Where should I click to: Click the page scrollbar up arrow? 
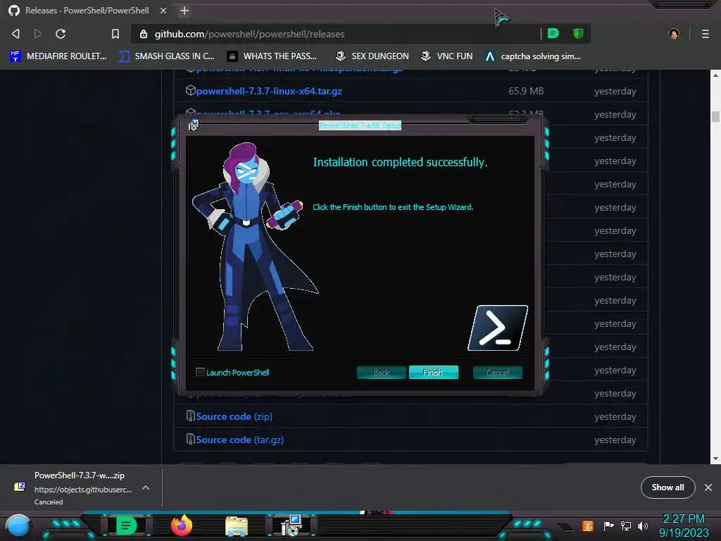[x=715, y=75]
